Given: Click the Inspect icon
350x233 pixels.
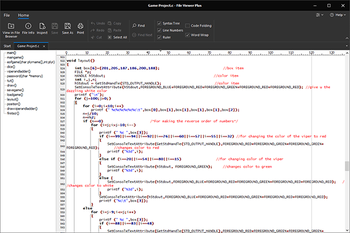Looking at the screenshot, I should click(42, 26).
